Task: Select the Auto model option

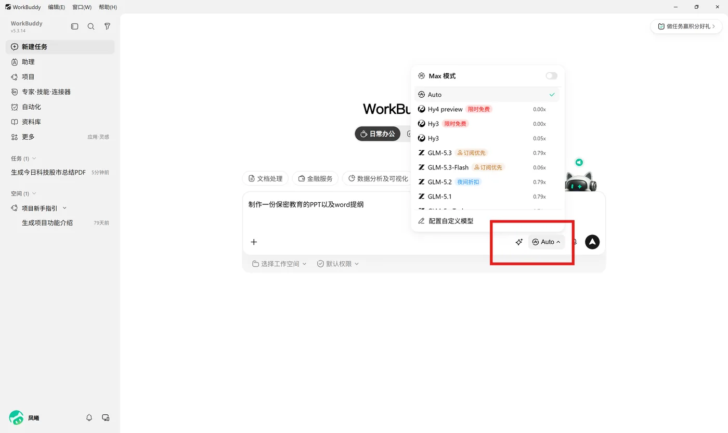Action: pyautogui.click(x=487, y=95)
